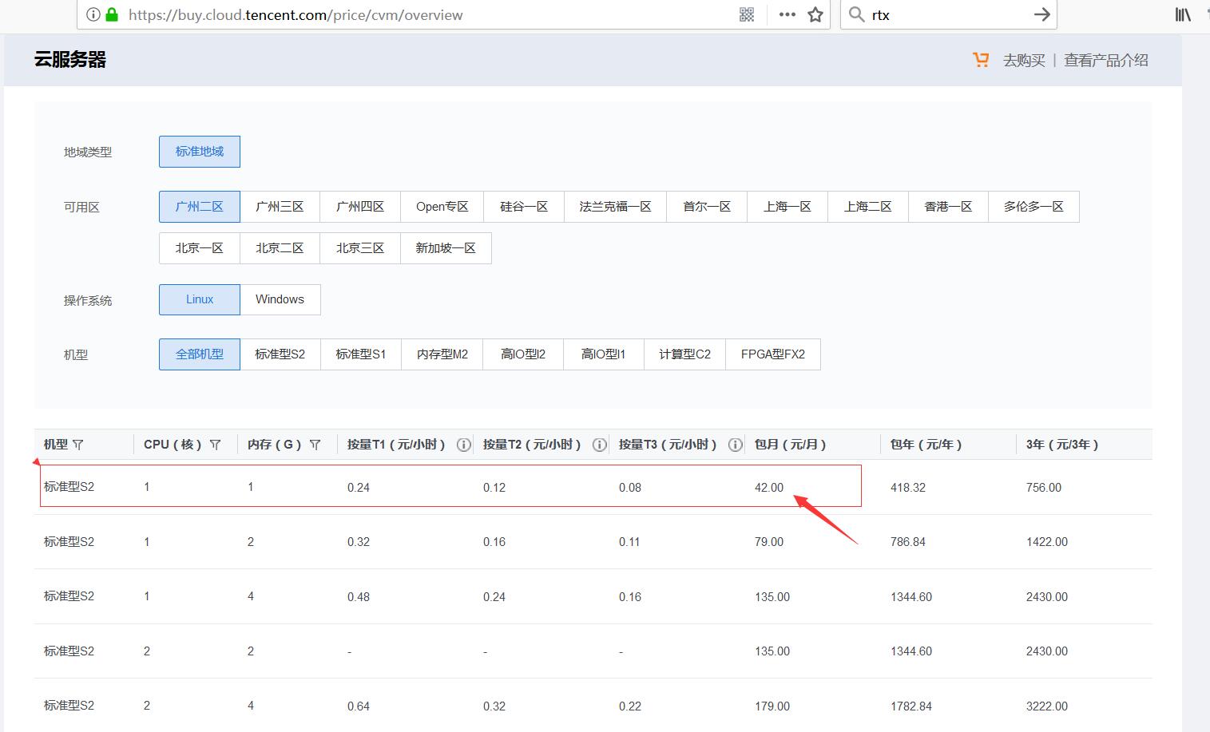Image resolution: width=1210 pixels, height=732 pixels.
Task: Click the 418.32 yearly price cell
Action: pos(908,488)
